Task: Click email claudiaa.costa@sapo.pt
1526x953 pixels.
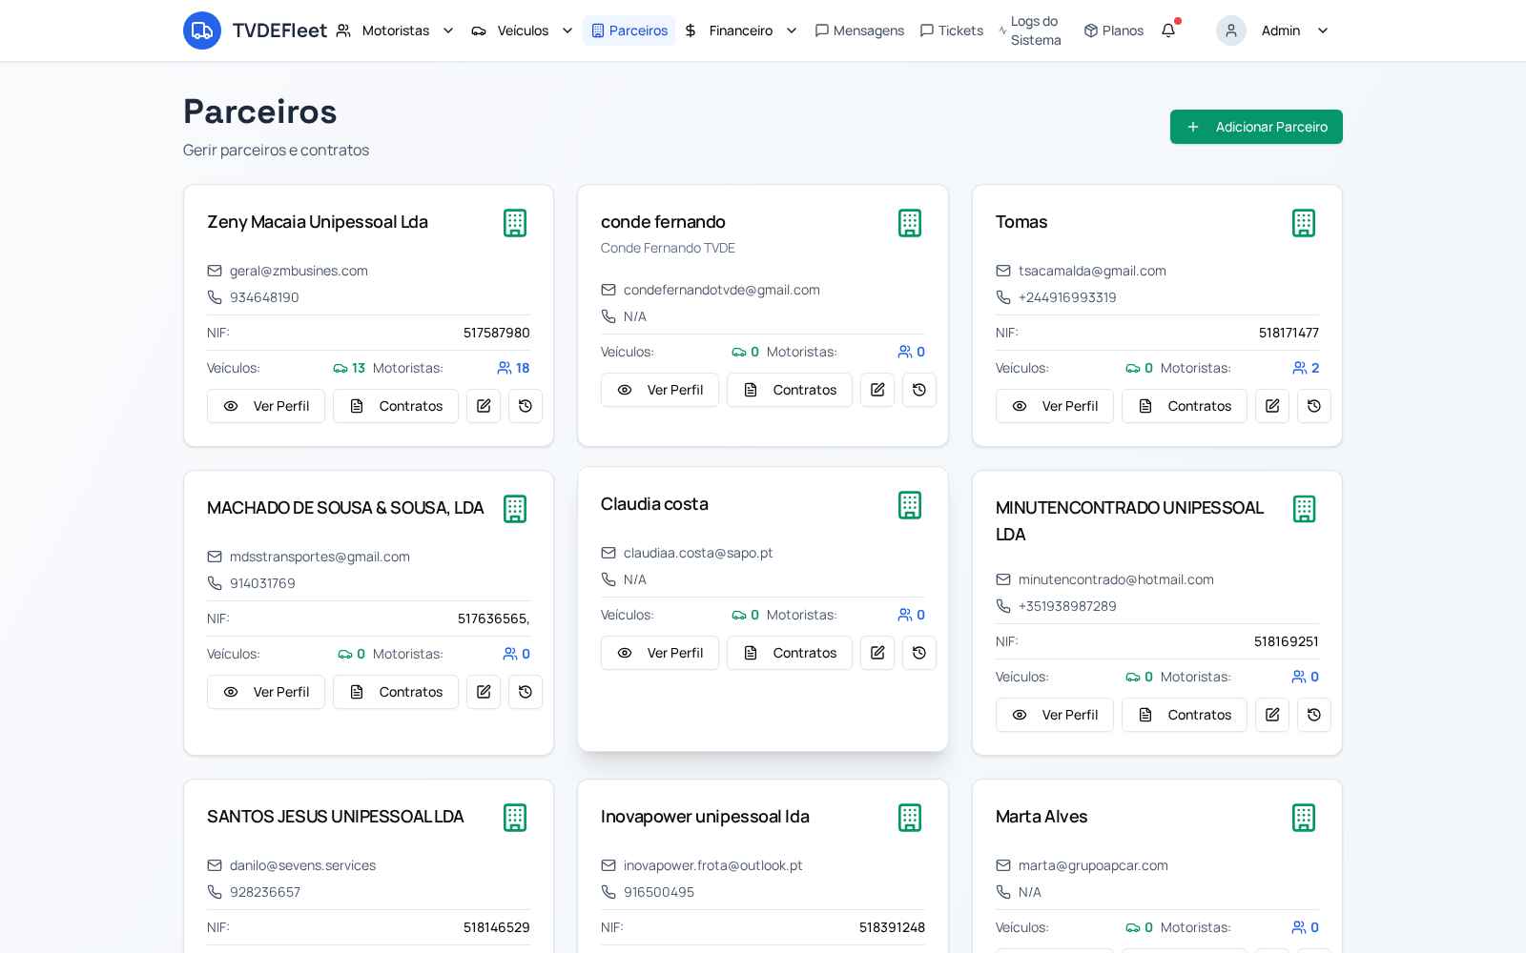Action: click(x=698, y=553)
